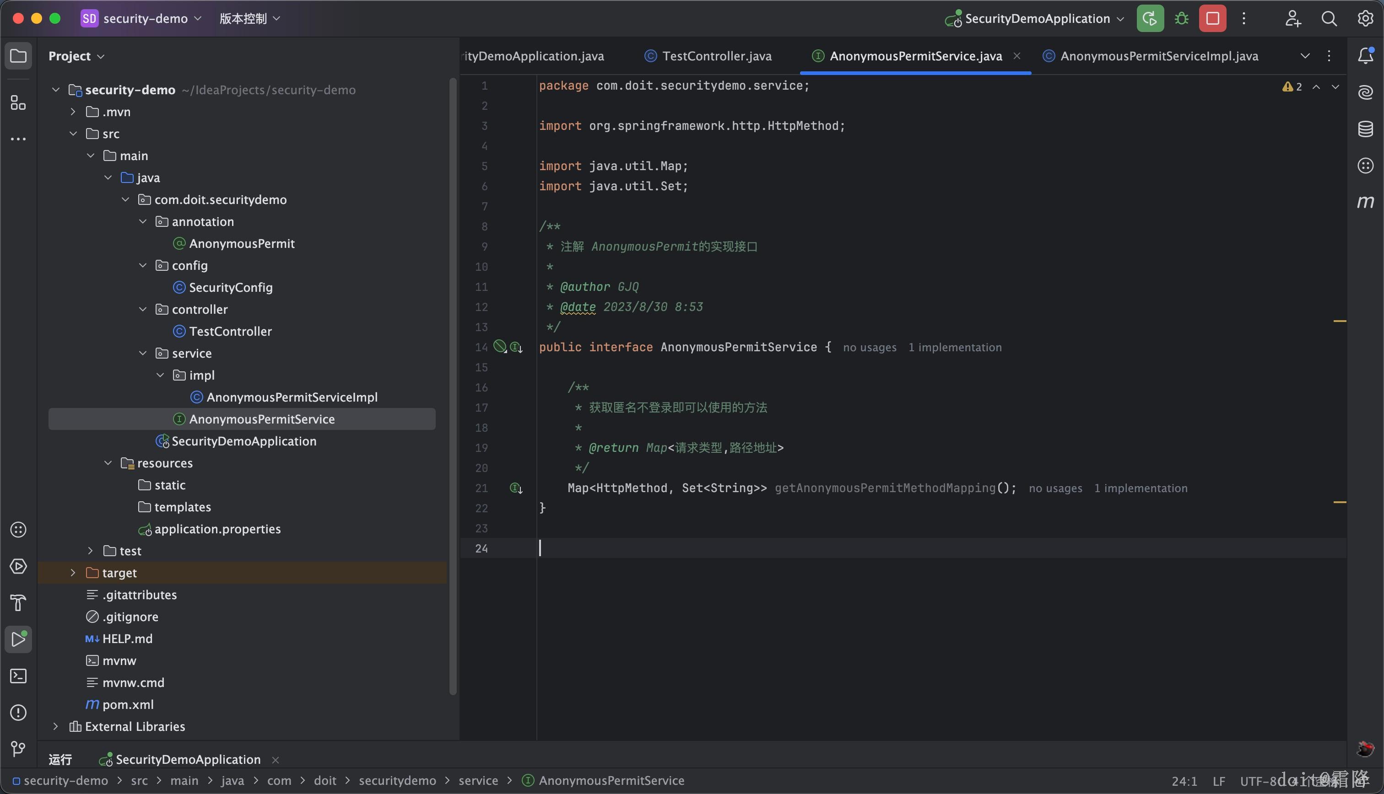This screenshot has width=1384, height=794.
Task: Click the project tree vertical scrollbar
Action: pyautogui.click(x=452, y=382)
